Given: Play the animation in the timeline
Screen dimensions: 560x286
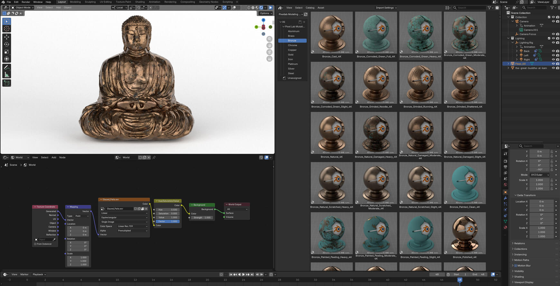Looking at the screenshot, I should pyautogui.click(x=243, y=274).
